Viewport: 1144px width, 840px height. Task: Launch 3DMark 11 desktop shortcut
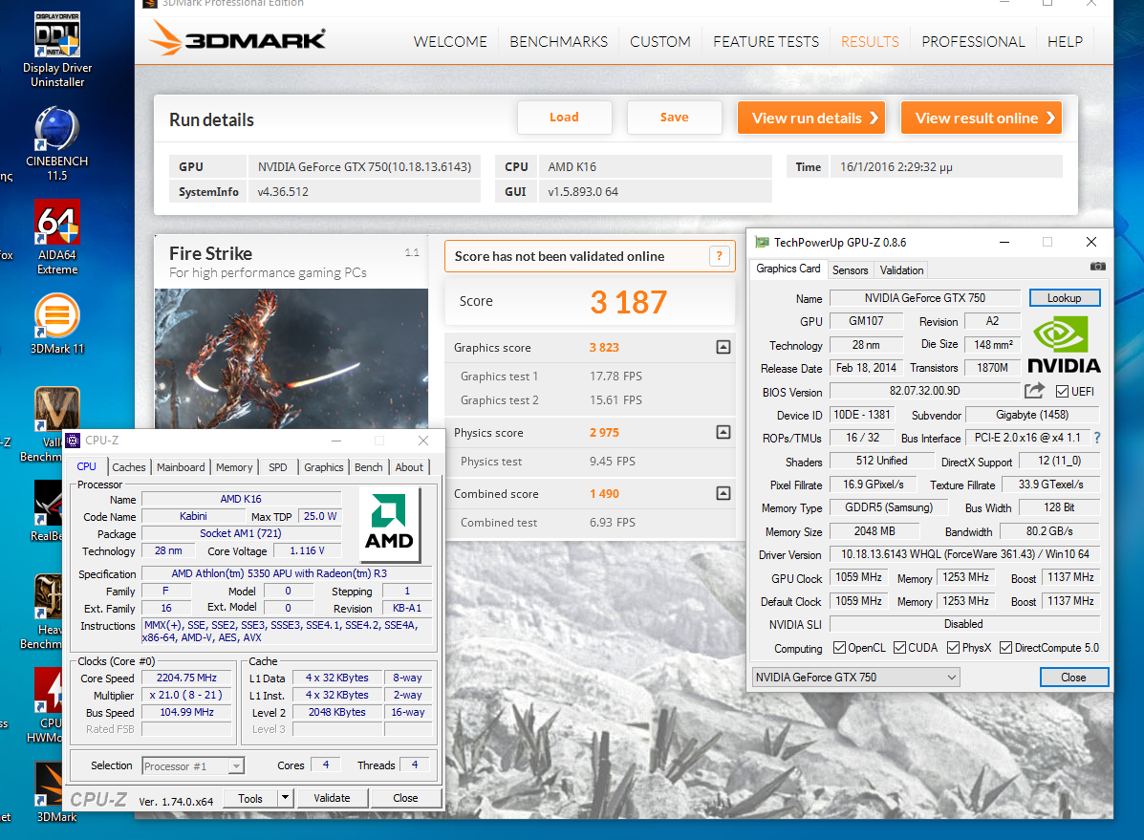(x=57, y=323)
